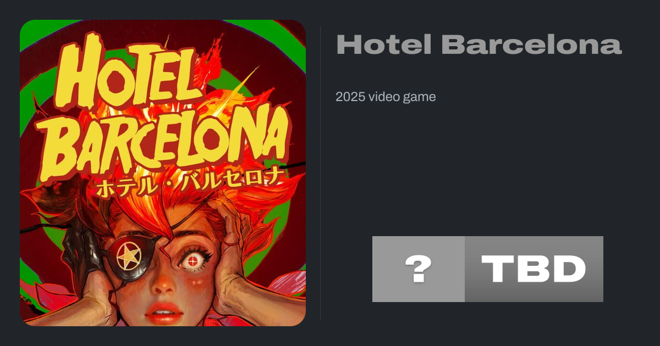660x346 pixels.
Task: Open the Hotel Barcelona title heading
Action: (x=479, y=44)
